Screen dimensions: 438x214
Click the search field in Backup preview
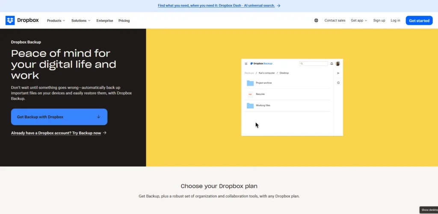(x=314, y=64)
